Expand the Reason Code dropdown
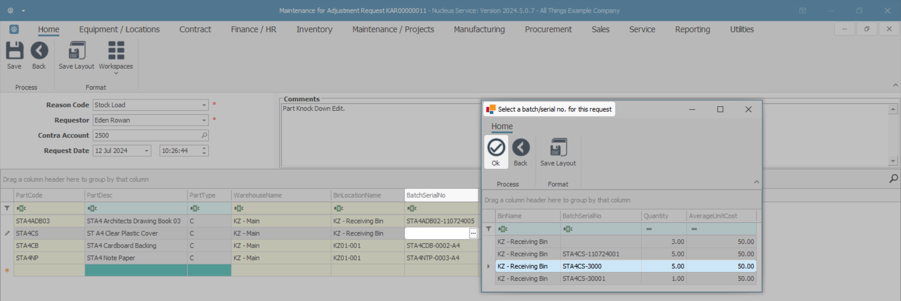The height and width of the screenshot is (301, 901). 204,105
